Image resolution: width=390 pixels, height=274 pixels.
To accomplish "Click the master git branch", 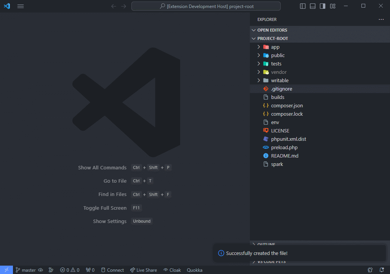I will (x=26, y=270).
